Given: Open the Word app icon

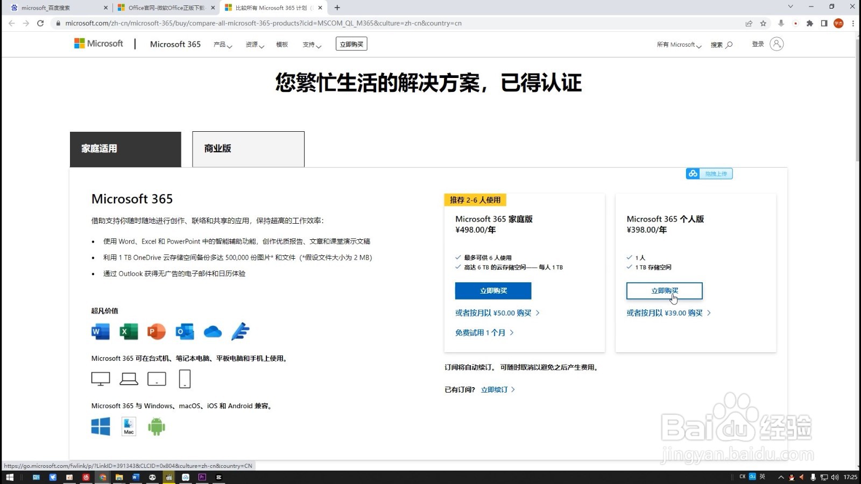Looking at the screenshot, I should [101, 331].
